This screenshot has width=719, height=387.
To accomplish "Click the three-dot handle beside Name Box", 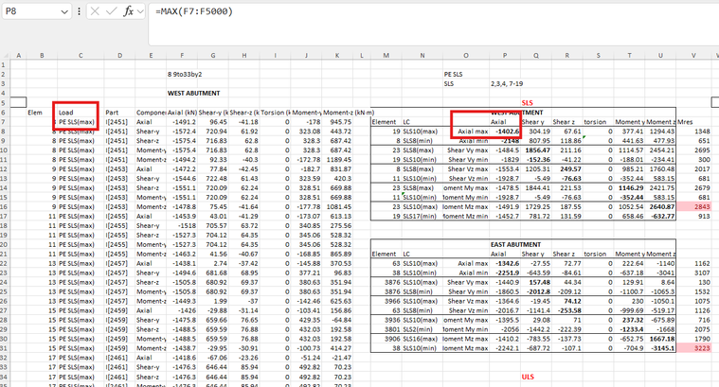I will [x=79, y=11].
